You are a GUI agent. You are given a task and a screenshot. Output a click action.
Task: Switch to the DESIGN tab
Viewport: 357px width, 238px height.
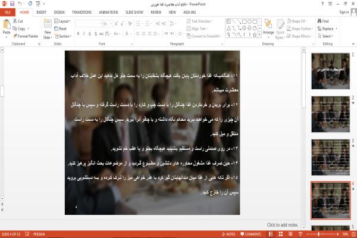click(x=59, y=12)
